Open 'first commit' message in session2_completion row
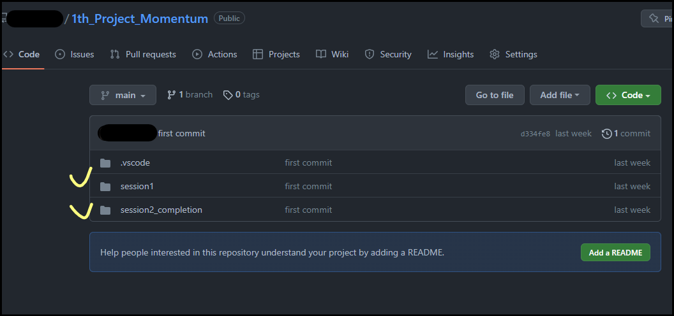 308,210
